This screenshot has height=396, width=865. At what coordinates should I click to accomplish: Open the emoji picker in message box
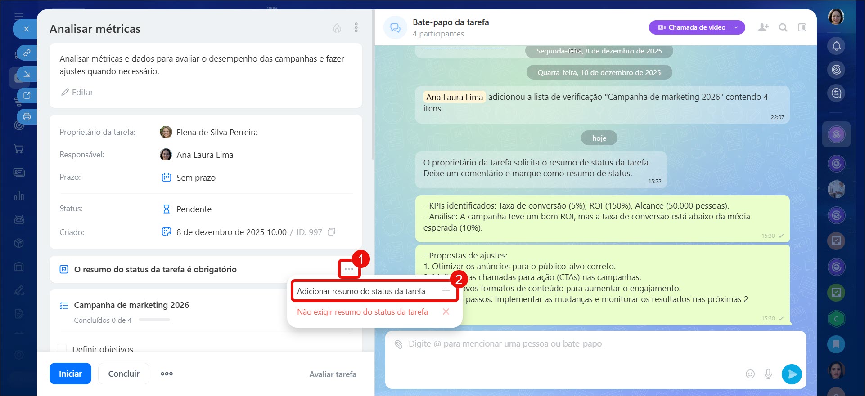(x=750, y=374)
